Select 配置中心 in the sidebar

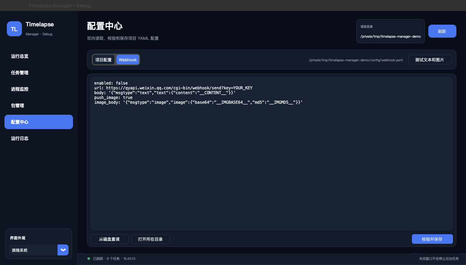39,122
